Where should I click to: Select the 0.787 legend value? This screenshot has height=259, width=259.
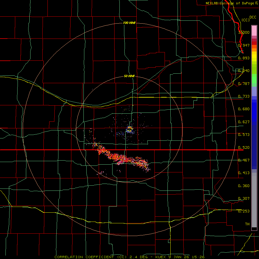244,83
